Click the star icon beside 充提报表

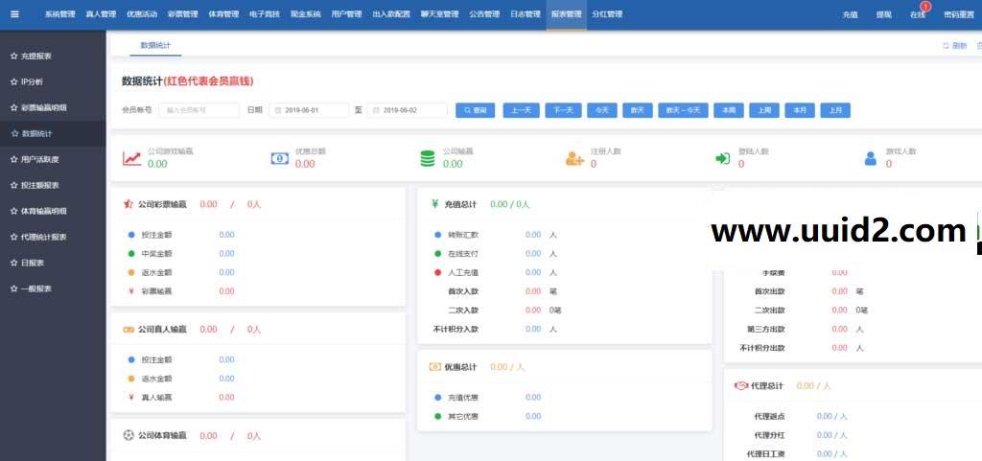pos(13,56)
